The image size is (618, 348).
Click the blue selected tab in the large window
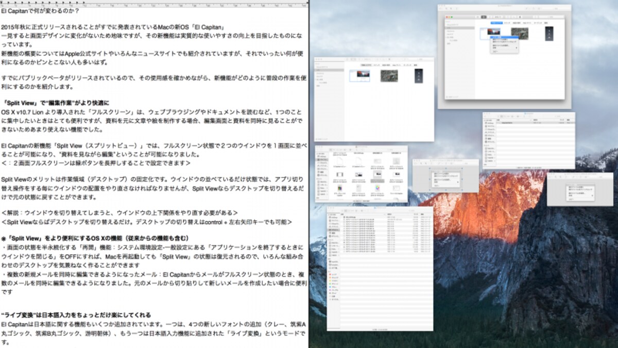pos(496,23)
